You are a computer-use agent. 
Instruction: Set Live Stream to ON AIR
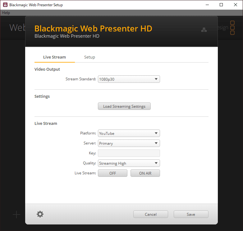point(145,173)
